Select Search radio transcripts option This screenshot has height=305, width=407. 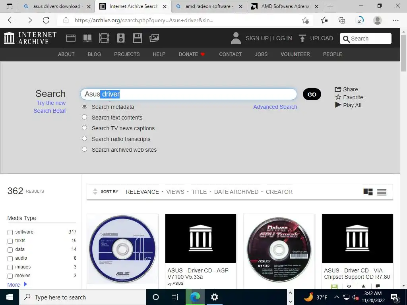click(x=84, y=139)
